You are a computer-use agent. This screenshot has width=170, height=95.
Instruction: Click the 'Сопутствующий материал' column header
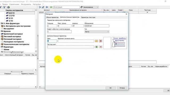pos(14,55)
